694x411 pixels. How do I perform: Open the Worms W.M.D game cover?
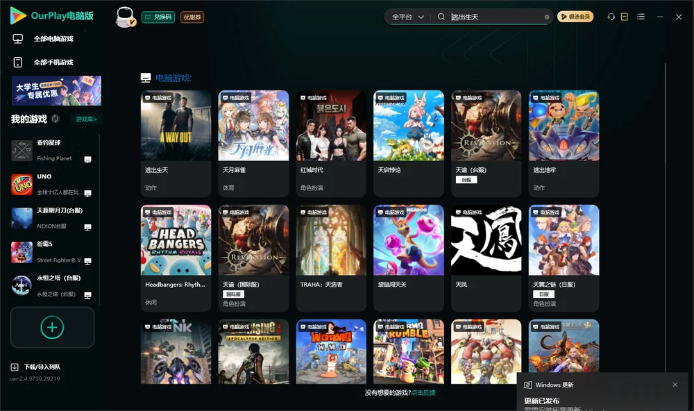[331, 352]
